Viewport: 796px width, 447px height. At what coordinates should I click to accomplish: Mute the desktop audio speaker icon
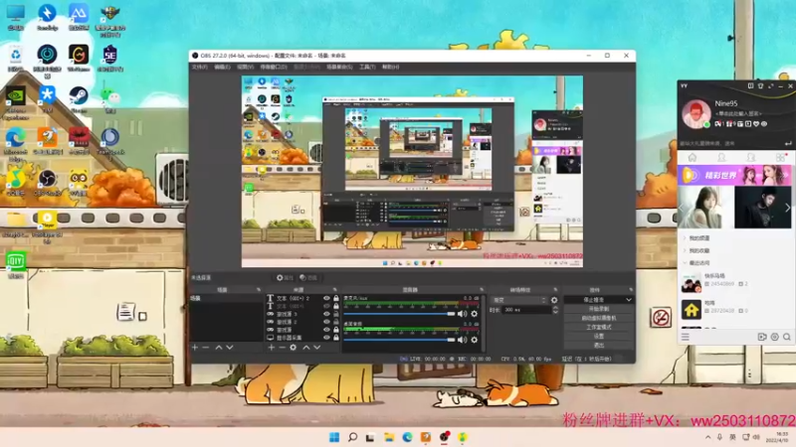pos(462,340)
